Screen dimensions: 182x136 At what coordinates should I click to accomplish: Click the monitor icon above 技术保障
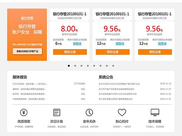[155, 112]
